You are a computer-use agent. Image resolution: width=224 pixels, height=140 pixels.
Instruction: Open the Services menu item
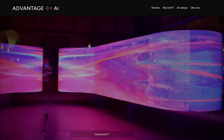(x=155, y=8)
